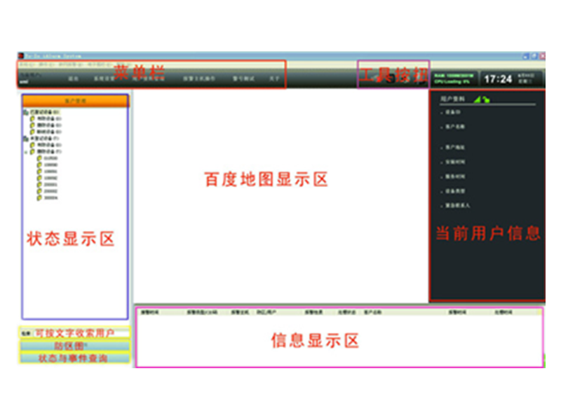Open the first menu in the menu bar
561x420 pixels.
click(25, 64)
